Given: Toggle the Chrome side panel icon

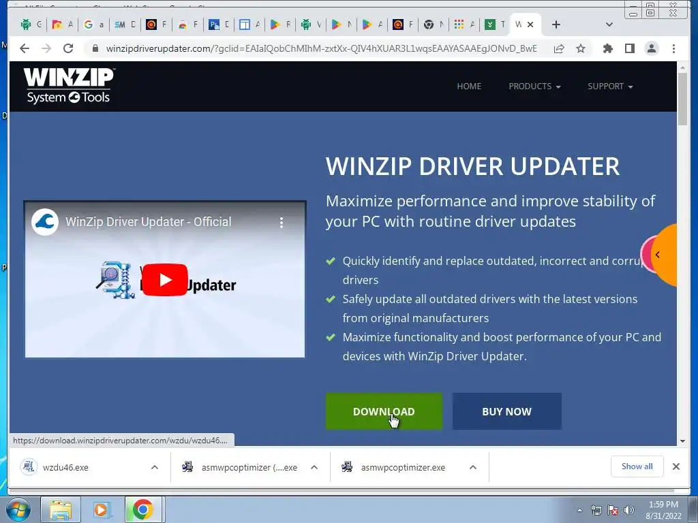Looking at the screenshot, I should [x=629, y=48].
